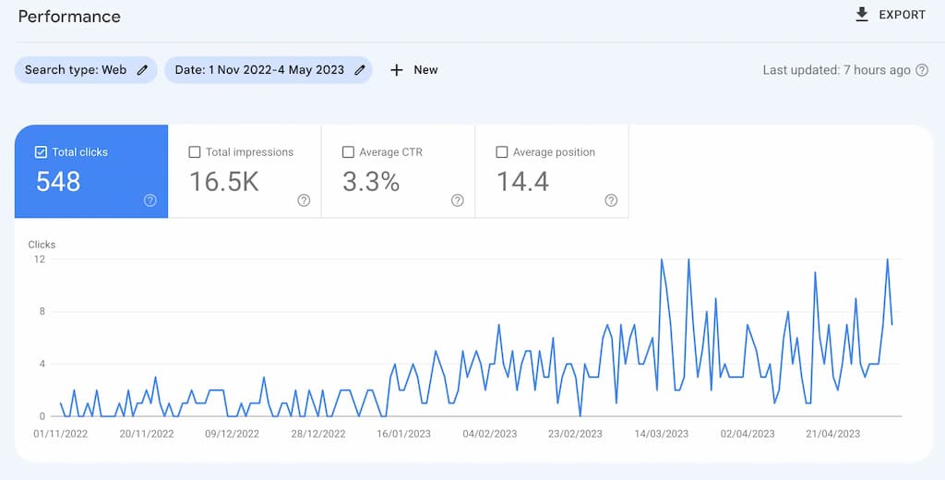
Task: Click the 14/03/2023 label on chart axis
Action: (661, 434)
